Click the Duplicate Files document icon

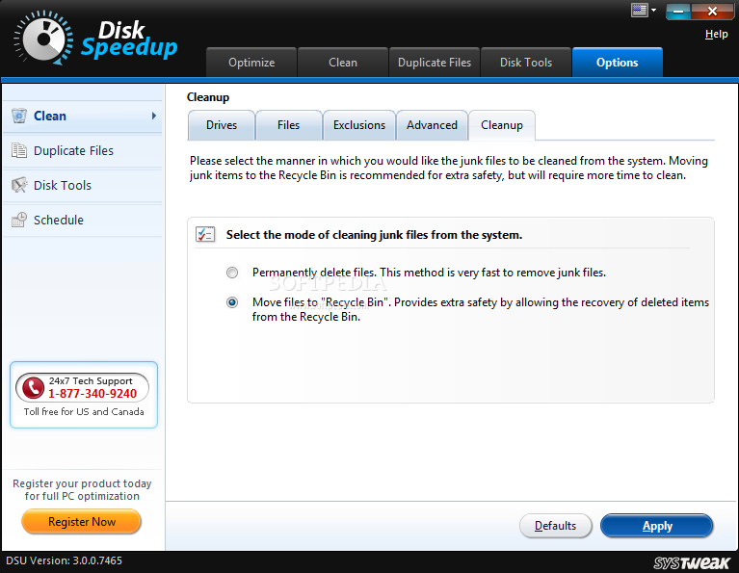pyautogui.click(x=19, y=150)
